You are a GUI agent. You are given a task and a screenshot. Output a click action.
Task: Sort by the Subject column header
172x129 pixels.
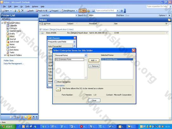pos(77,23)
